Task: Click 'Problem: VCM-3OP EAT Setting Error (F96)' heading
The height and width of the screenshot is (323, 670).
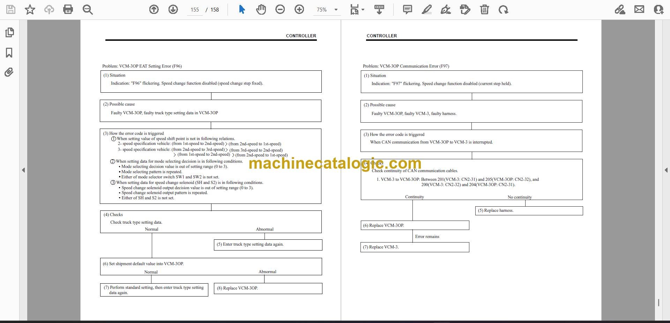Action: [x=142, y=66]
